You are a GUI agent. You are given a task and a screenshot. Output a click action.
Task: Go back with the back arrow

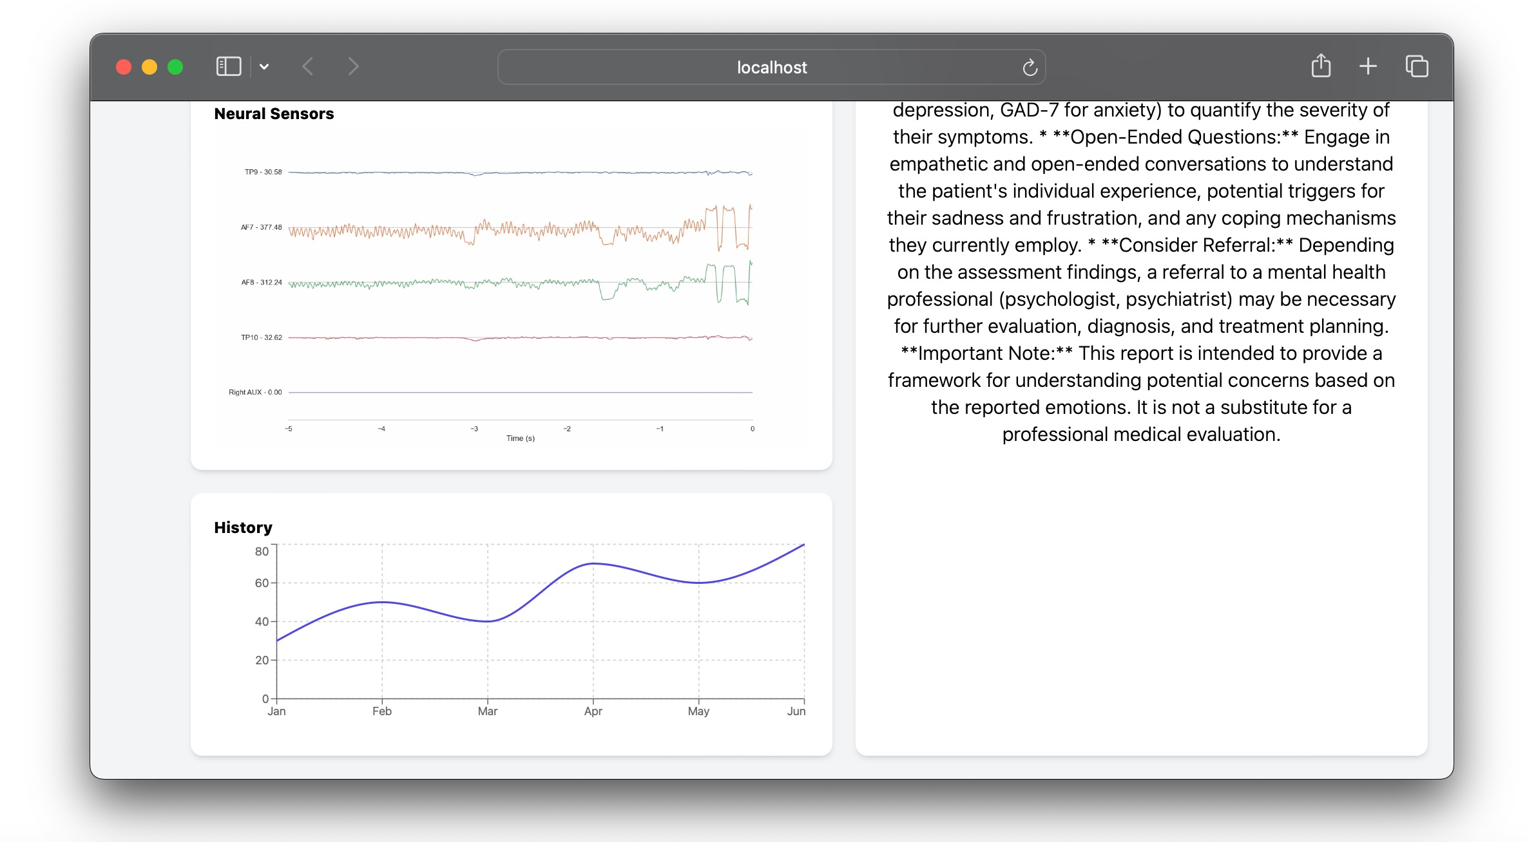pos(308,66)
